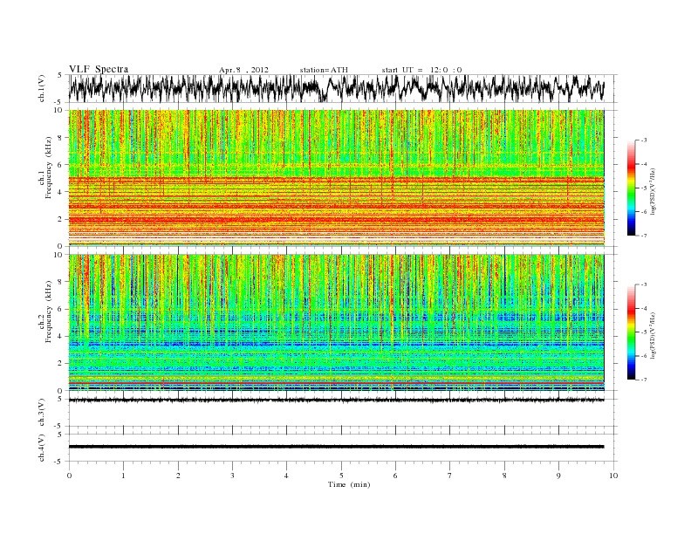
Task: Click the ch.4 voltage waveform trace
Action: 336,447
